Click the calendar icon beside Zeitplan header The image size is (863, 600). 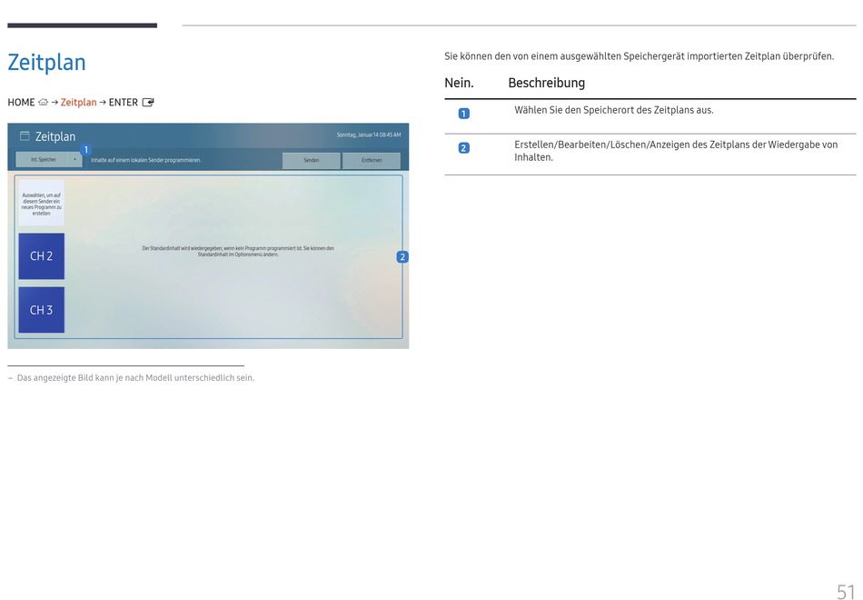[25, 136]
